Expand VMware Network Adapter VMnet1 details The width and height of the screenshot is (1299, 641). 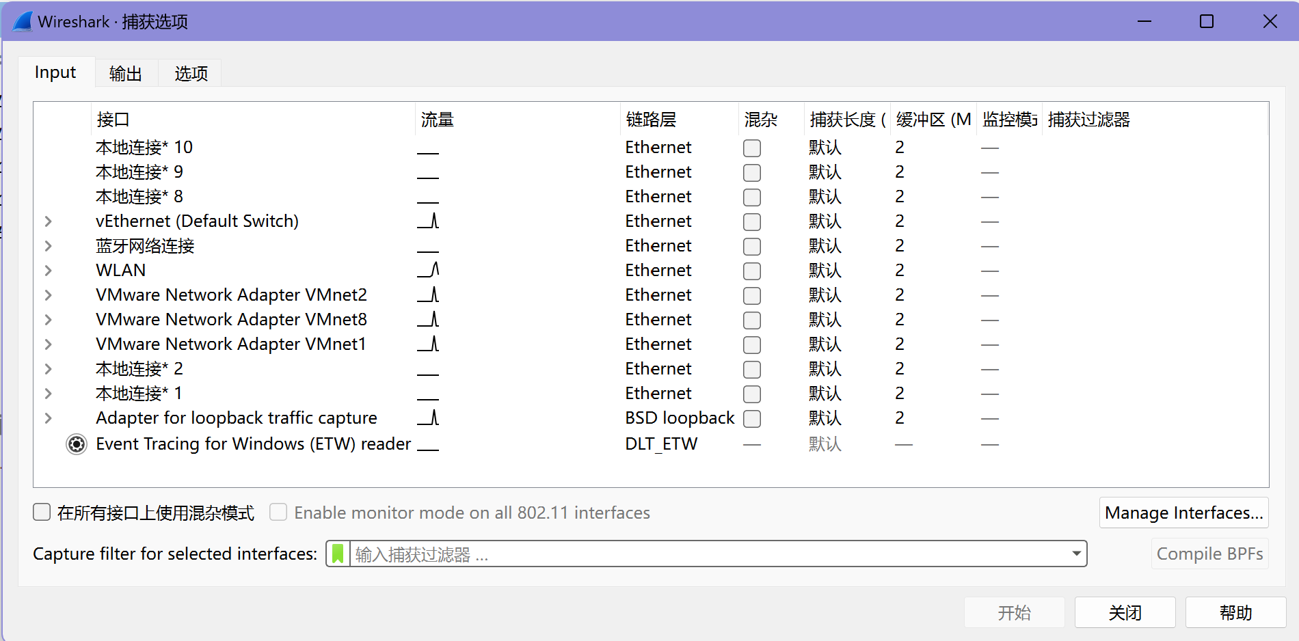click(48, 344)
